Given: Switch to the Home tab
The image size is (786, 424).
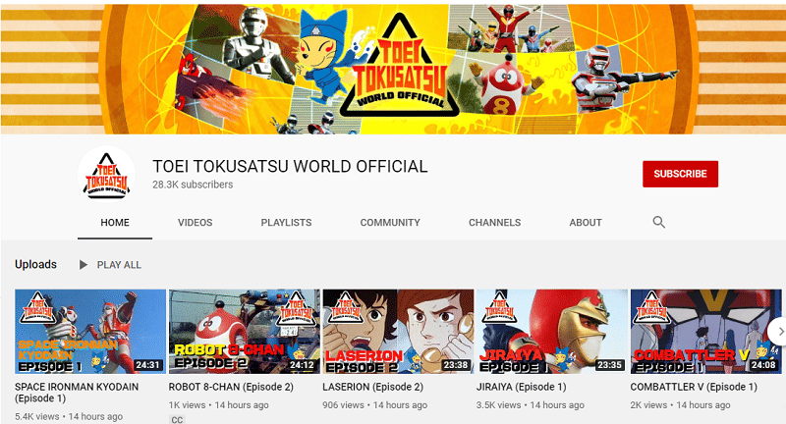Looking at the screenshot, I should point(115,223).
